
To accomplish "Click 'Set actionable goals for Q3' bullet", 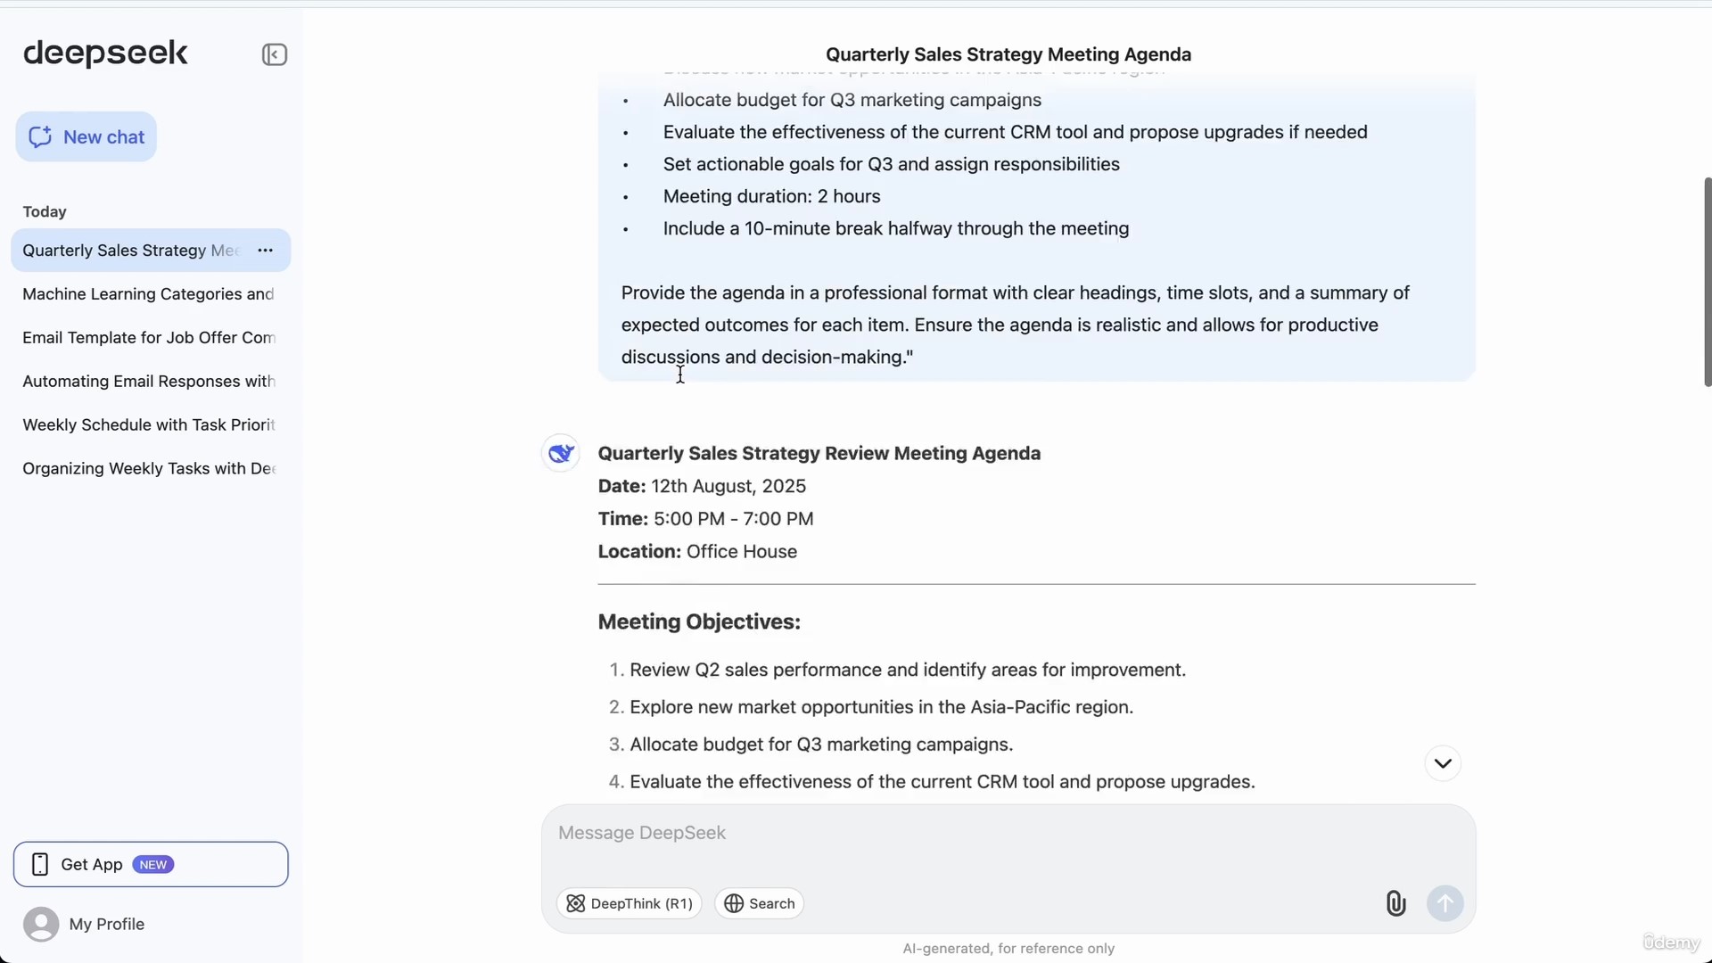I will pos(891,164).
